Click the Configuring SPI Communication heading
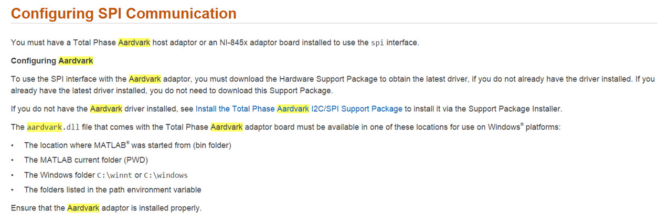The image size is (658, 223). (x=124, y=14)
